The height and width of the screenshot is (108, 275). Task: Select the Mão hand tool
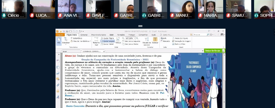[59, 41]
